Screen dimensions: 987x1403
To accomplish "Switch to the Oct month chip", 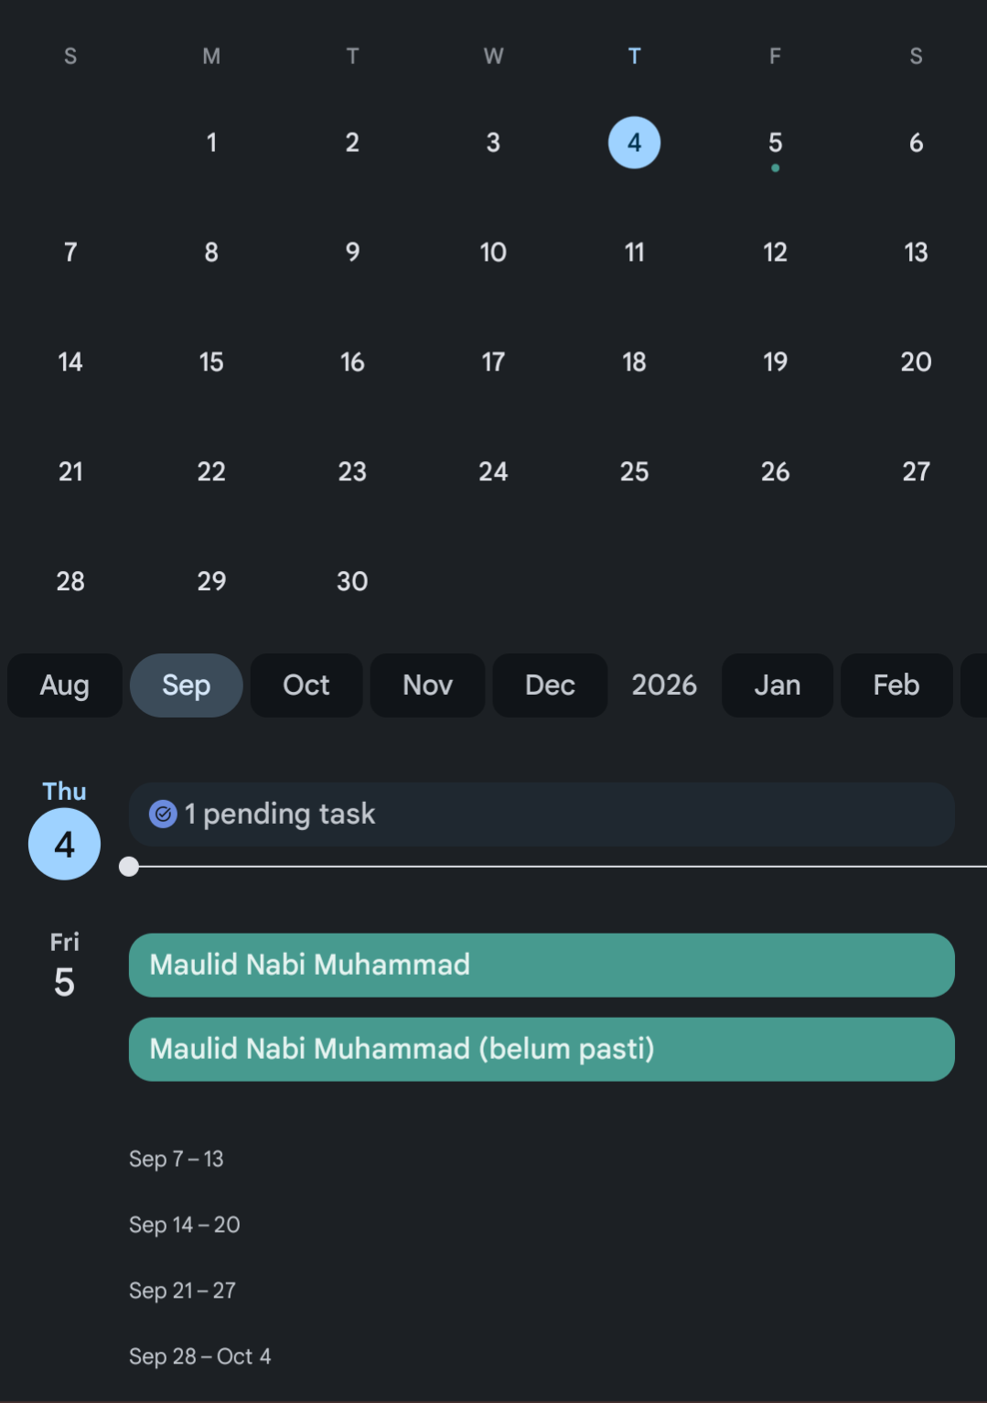I will 306,685.
